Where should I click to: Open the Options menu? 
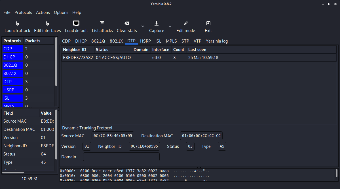[61, 12]
